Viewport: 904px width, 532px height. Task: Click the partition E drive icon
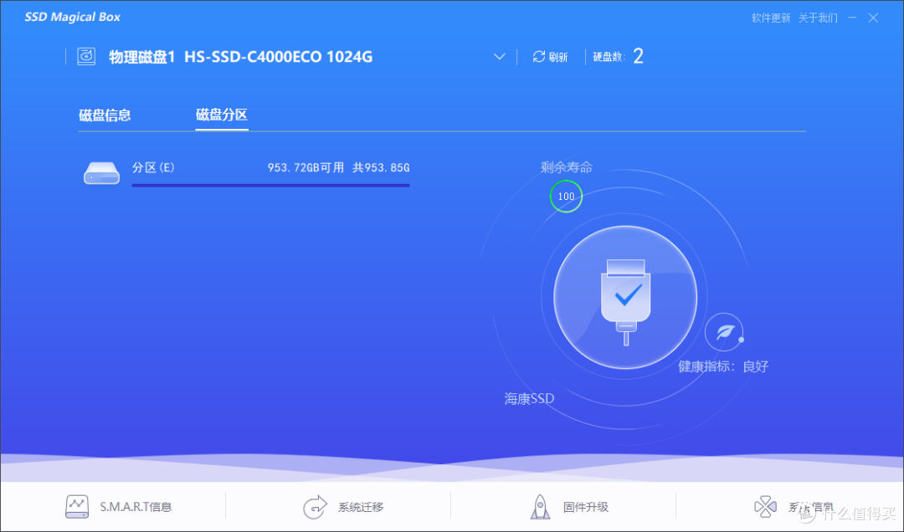click(x=101, y=173)
